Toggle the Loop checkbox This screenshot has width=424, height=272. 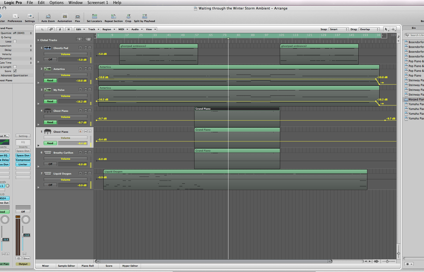[x=15, y=42]
